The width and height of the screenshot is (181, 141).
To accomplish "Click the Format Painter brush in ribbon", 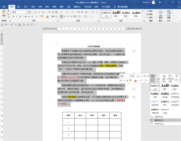I will pyautogui.click(x=8, y=17).
